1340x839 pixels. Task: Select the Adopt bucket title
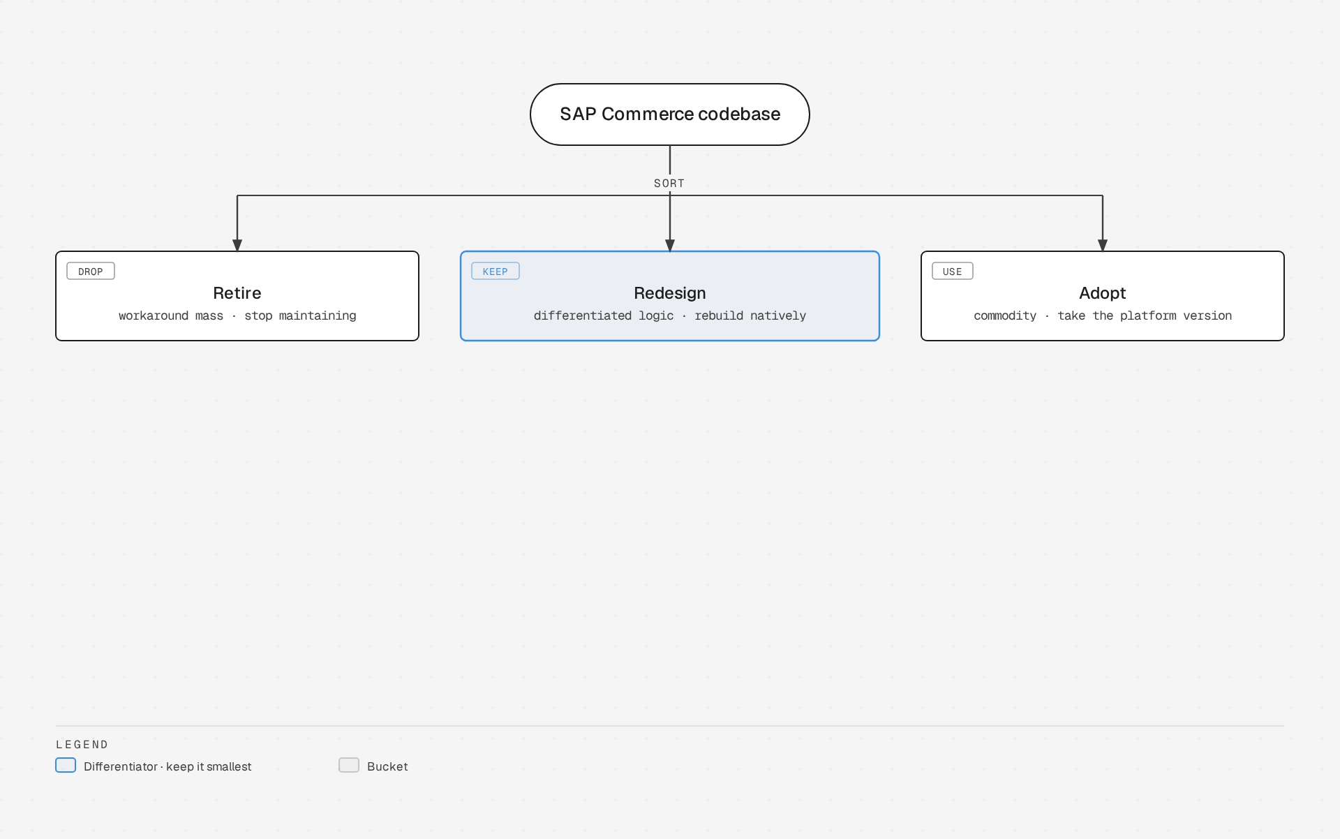click(1103, 293)
